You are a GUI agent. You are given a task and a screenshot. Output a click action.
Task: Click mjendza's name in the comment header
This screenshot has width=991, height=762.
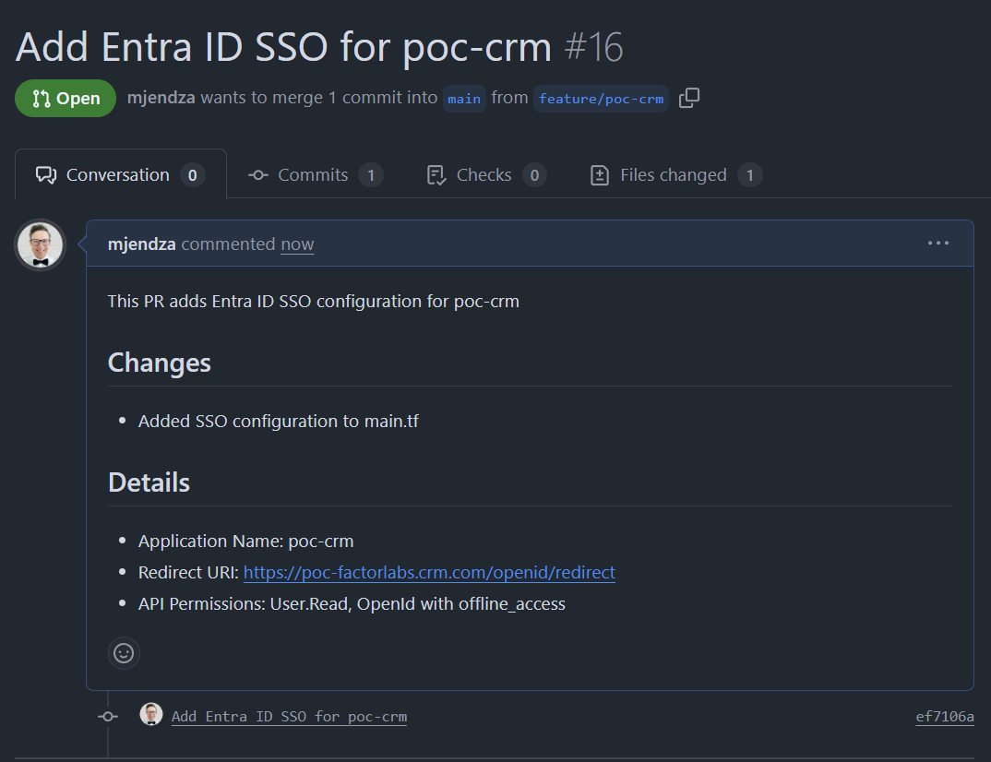click(142, 244)
